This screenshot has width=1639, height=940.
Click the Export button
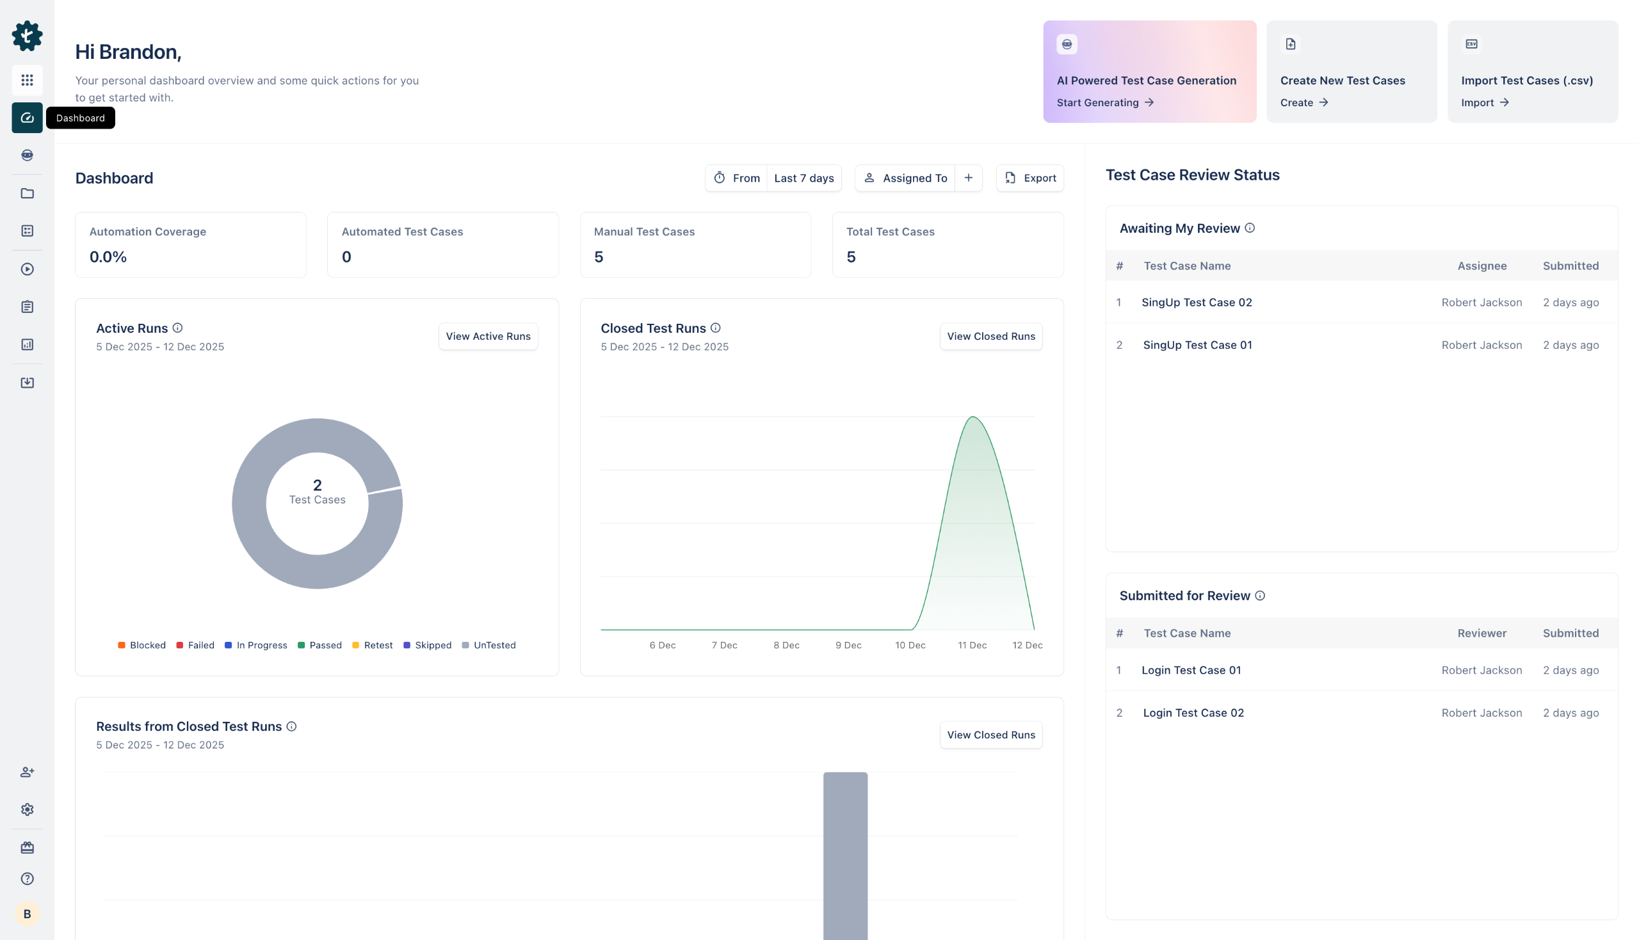[x=1030, y=178]
